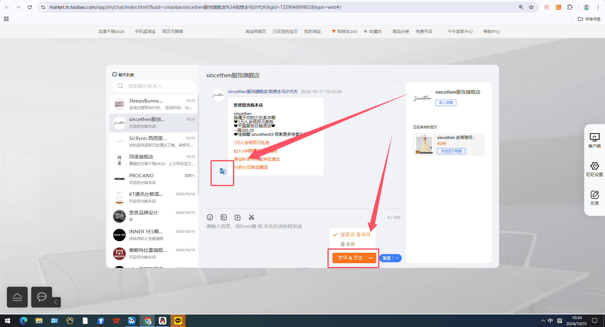
Task: Click the search recent contacts field
Action: pyautogui.click(x=154, y=86)
